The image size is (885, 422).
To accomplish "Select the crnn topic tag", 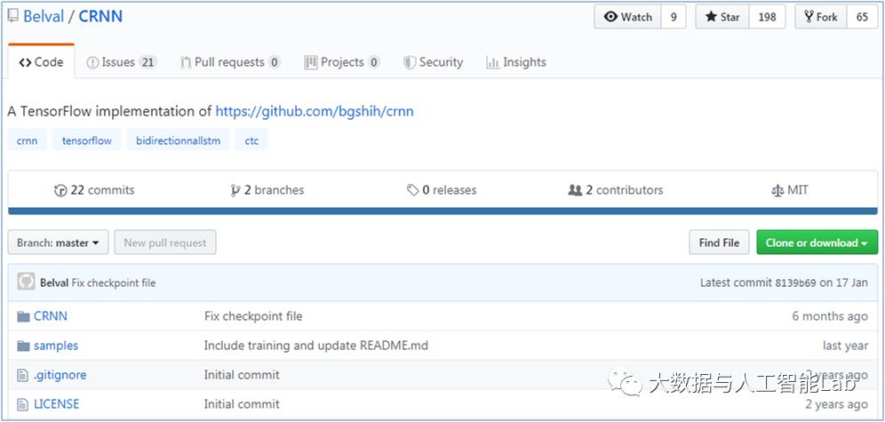I will tap(27, 140).
